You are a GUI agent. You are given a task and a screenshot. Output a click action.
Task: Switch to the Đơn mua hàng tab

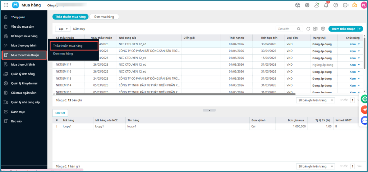click(104, 17)
